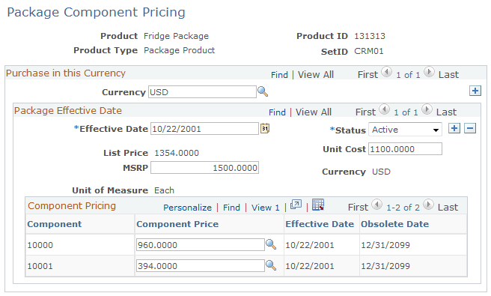Sort by Component Price column header
This screenshot has height=296, width=491.
pos(177,224)
